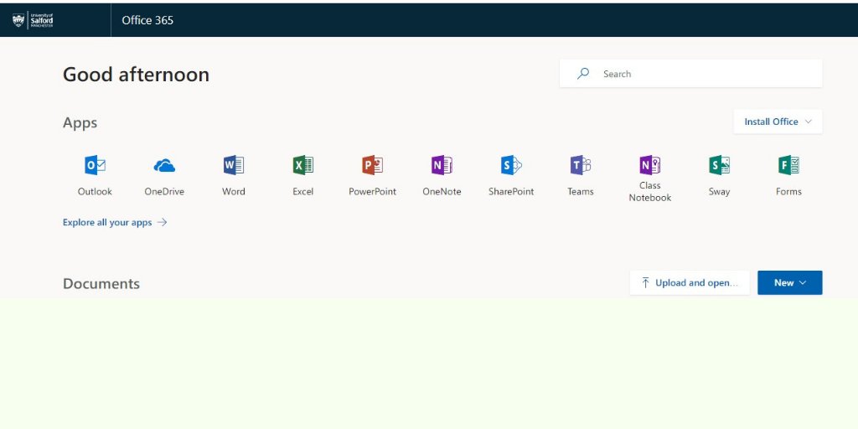Follow the Explore all your apps link
The height and width of the screenshot is (429, 858).
click(115, 223)
